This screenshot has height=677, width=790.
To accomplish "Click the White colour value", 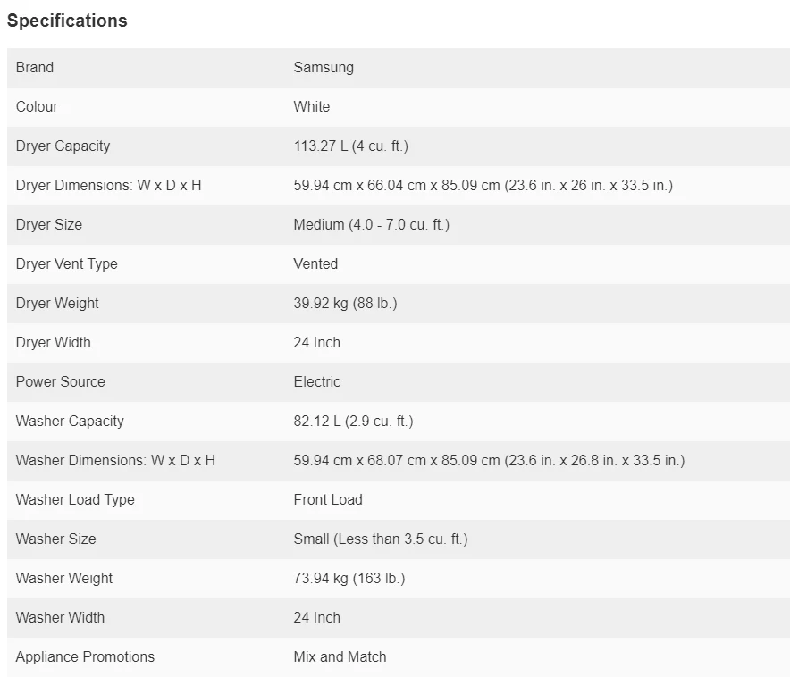I will coord(312,106).
